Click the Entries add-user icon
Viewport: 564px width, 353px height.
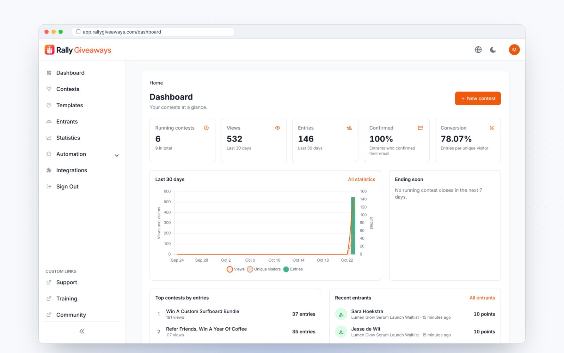tap(349, 128)
